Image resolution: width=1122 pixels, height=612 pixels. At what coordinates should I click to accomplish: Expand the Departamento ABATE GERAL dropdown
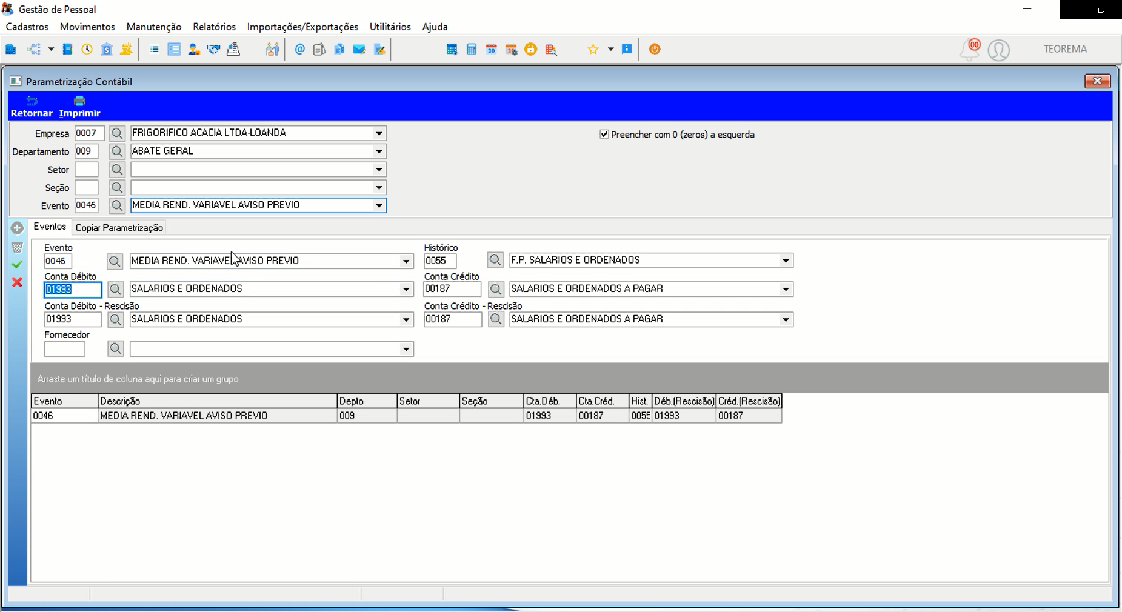pyautogui.click(x=379, y=151)
